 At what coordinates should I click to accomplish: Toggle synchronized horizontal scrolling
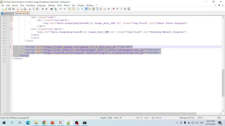(73, 9)
